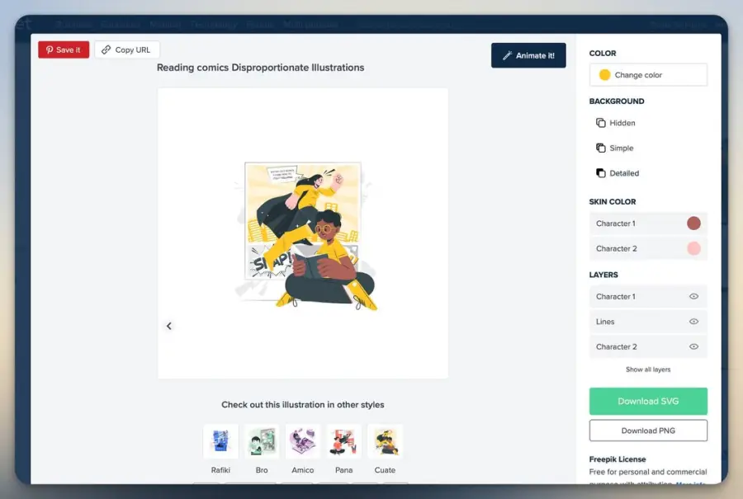Image resolution: width=743 pixels, height=499 pixels.
Task: Click the Character 1 layer row label
Action: 616,296
